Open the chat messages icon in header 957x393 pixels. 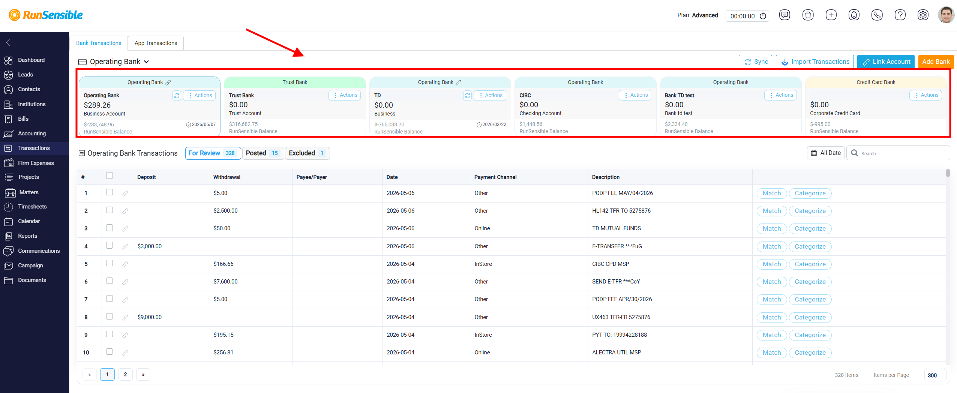(x=784, y=15)
